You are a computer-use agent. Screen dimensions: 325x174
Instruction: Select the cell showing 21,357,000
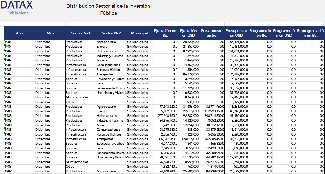(x=189, y=47)
